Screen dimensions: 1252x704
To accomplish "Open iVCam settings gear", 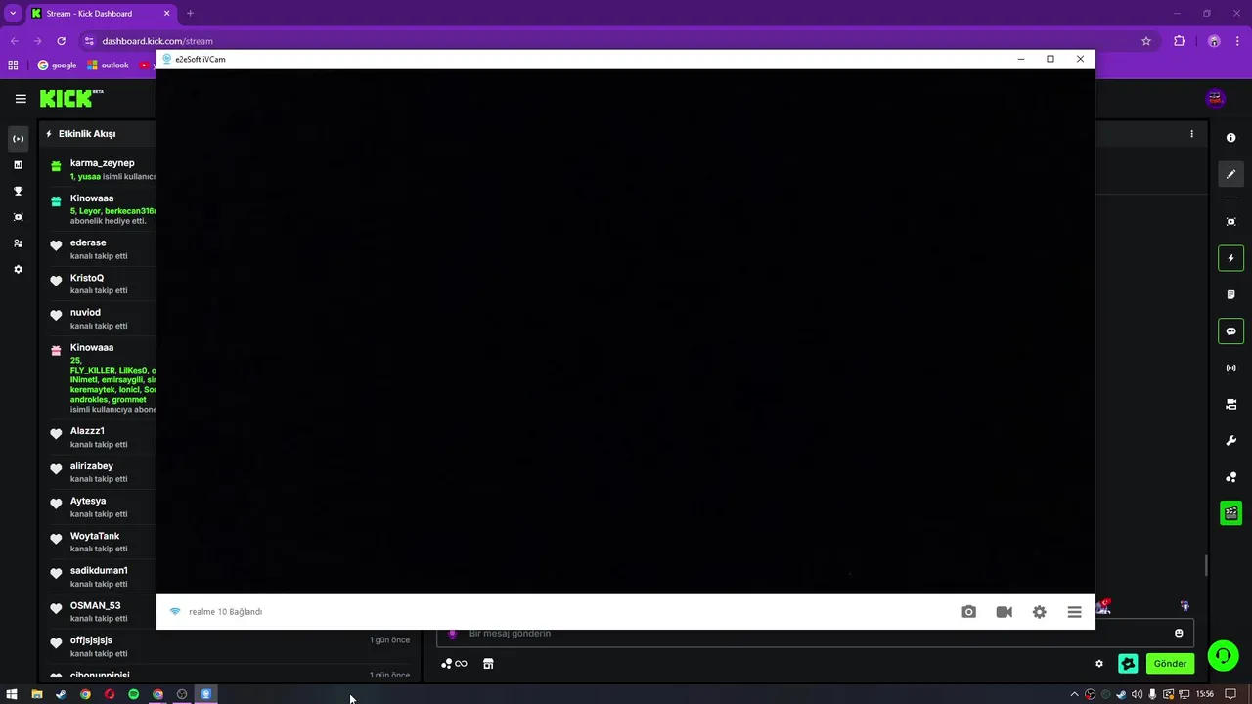I will (1039, 612).
